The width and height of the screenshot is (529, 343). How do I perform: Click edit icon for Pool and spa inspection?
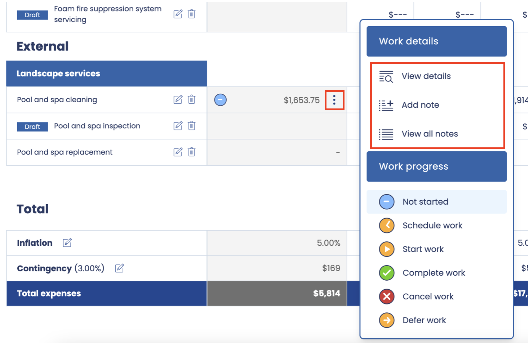(x=178, y=126)
